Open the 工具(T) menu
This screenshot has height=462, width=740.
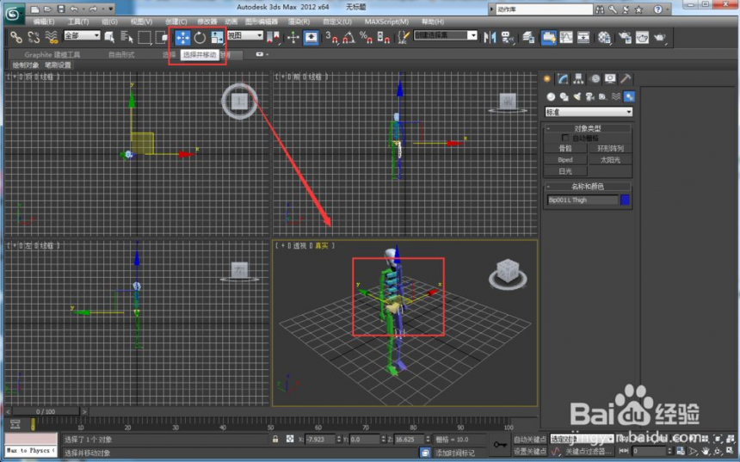[77, 22]
